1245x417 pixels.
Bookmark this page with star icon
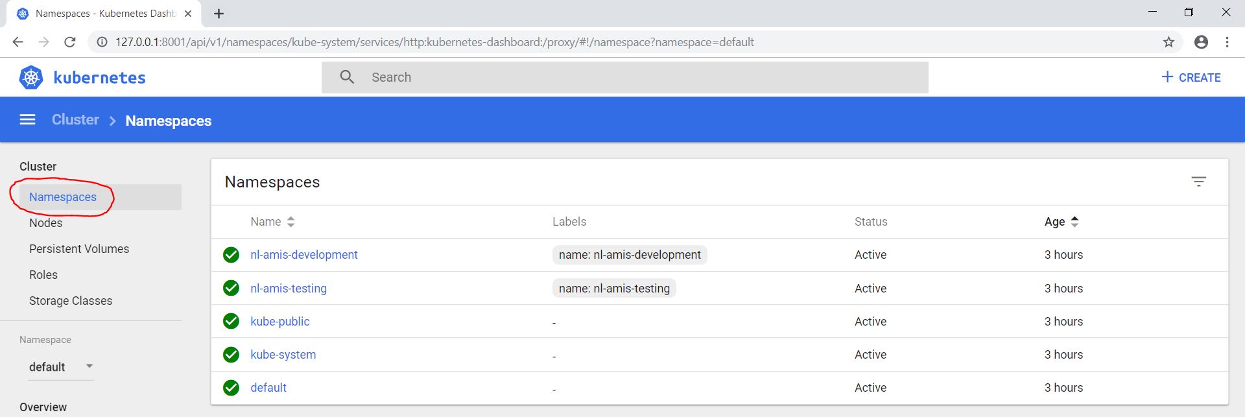click(1168, 42)
